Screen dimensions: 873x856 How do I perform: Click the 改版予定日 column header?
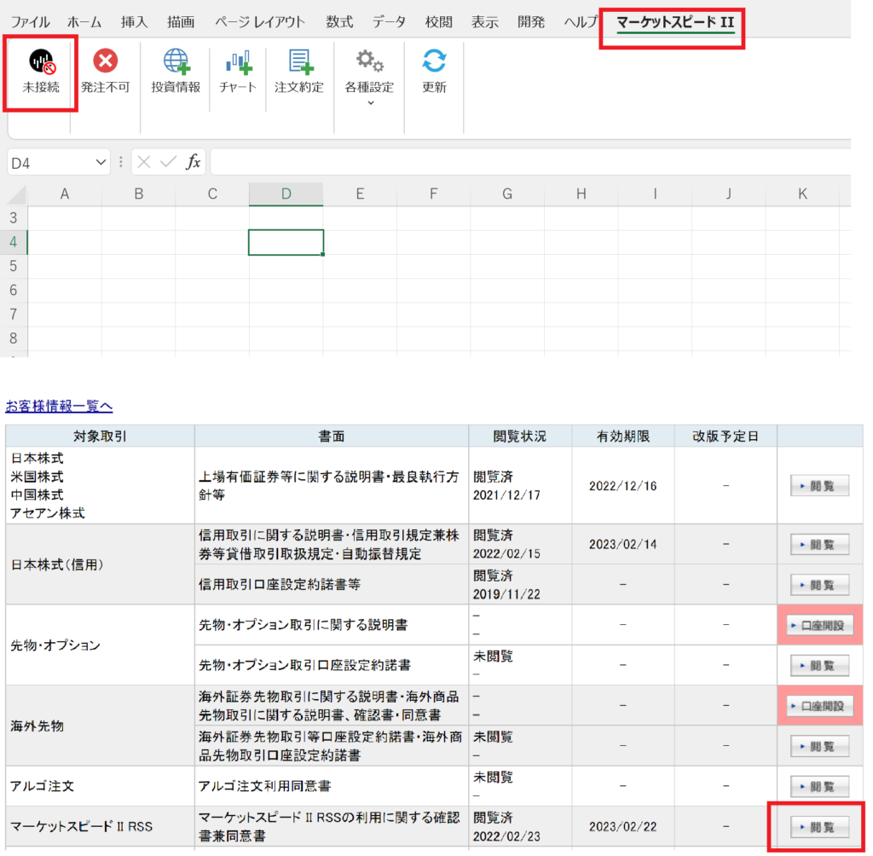pyautogui.click(x=726, y=436)
